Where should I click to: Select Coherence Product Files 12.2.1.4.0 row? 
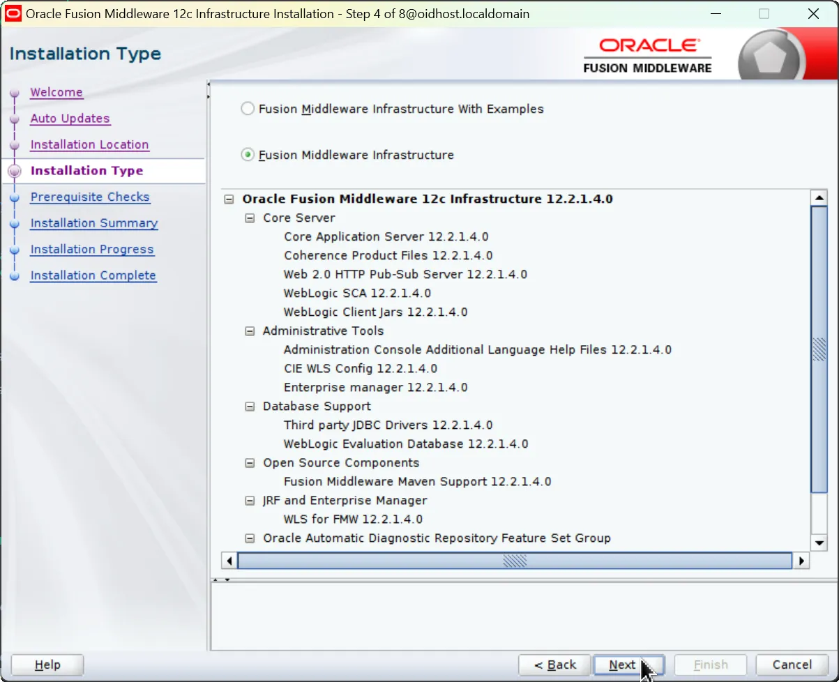point(388,256)
